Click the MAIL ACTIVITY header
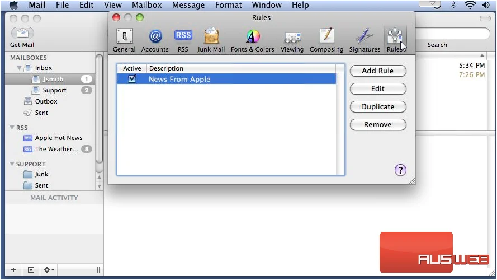The image size is (497, 280). point(54,198)
